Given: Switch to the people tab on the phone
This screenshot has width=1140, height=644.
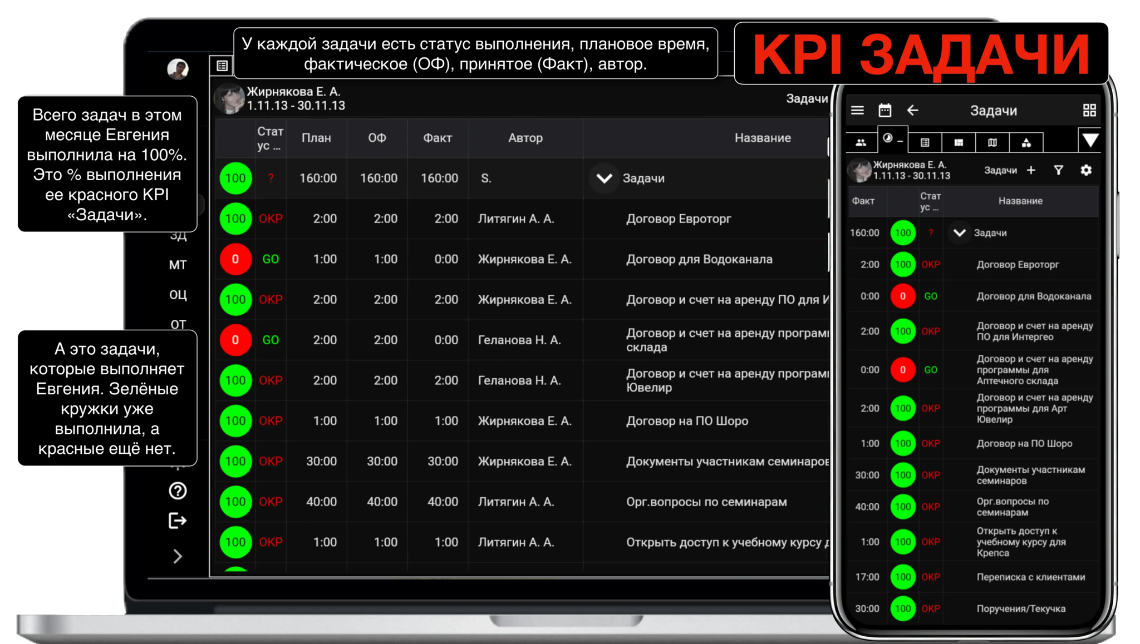Looking at the screenshot, I should tap(861, 142).
